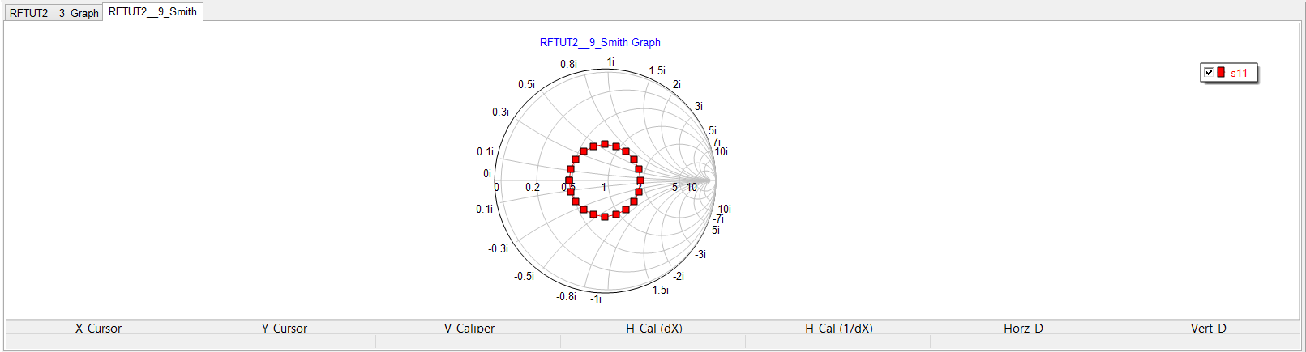Click the V-Caliper status header
Viewport: 1306px width, 352px height.
point(469,328)
